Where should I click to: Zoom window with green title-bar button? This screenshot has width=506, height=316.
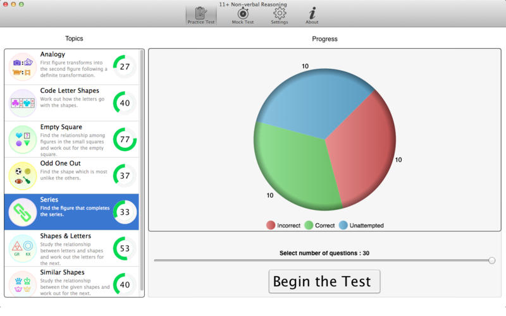point(22,4)
